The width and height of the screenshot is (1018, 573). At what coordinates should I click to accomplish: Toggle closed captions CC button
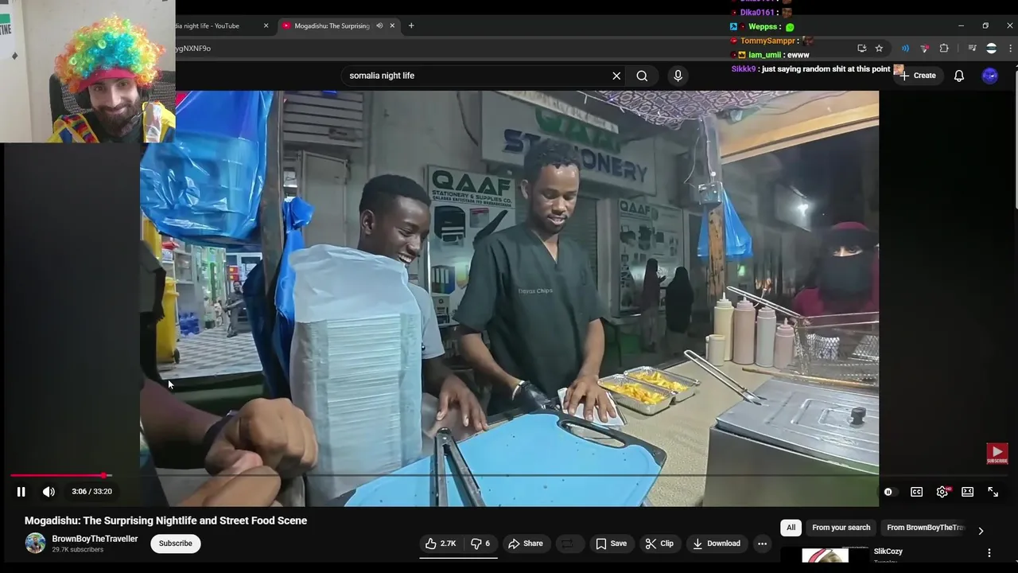(916, 492)
